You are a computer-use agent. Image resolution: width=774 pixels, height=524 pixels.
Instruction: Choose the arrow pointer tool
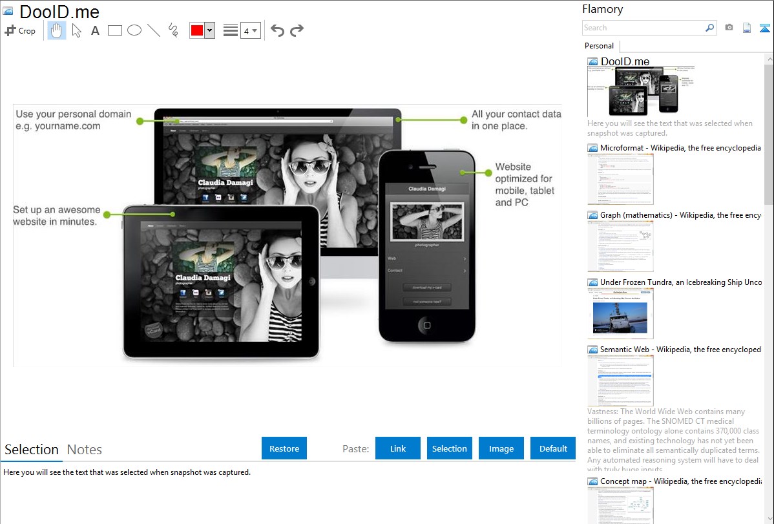(76, 30)
